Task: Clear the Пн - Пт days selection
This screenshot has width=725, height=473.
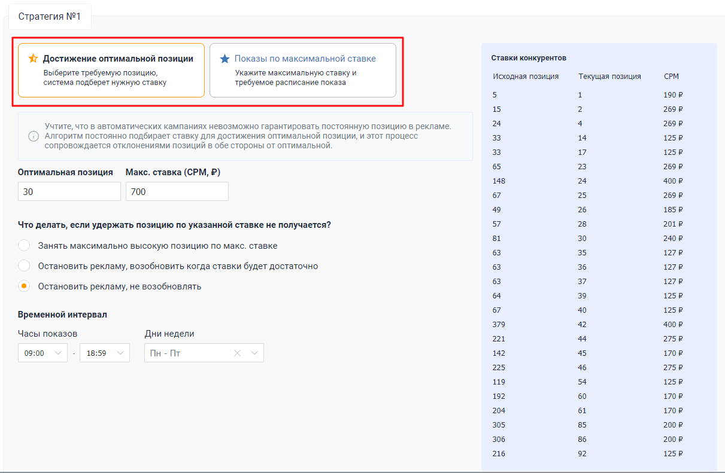Action: [x=237, y=353]
